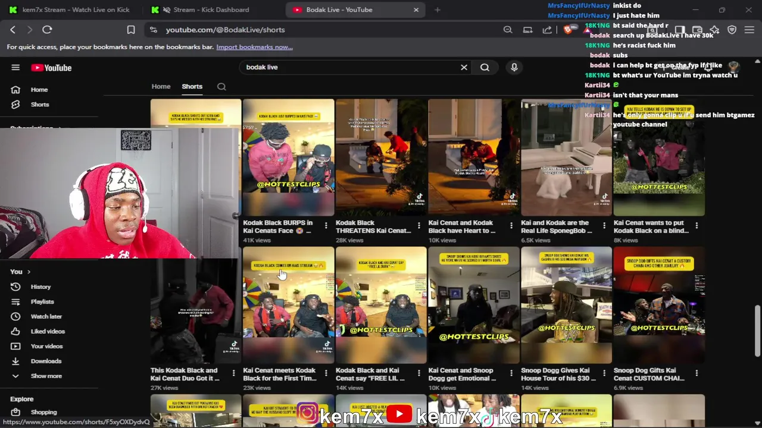Play Snoop Dog Gifts Kai Cenat CUSTOM CHAIN thumbnail
The height and width of the screenshot is (428, 762).
click(659, 305)
